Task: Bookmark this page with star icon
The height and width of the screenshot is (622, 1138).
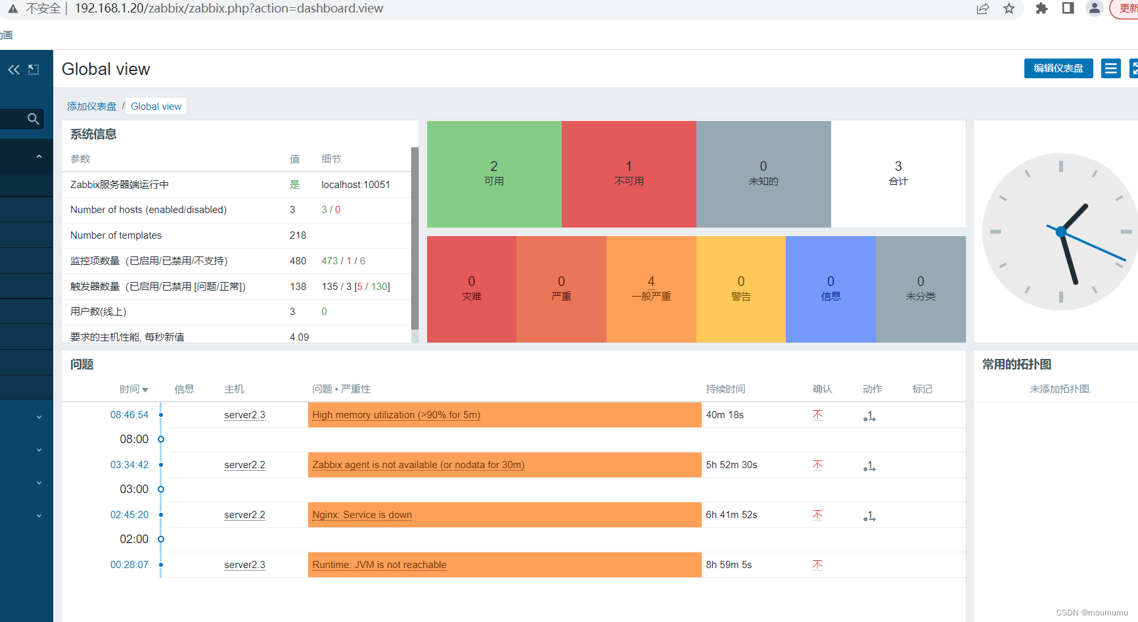Action: (1009, 9)
